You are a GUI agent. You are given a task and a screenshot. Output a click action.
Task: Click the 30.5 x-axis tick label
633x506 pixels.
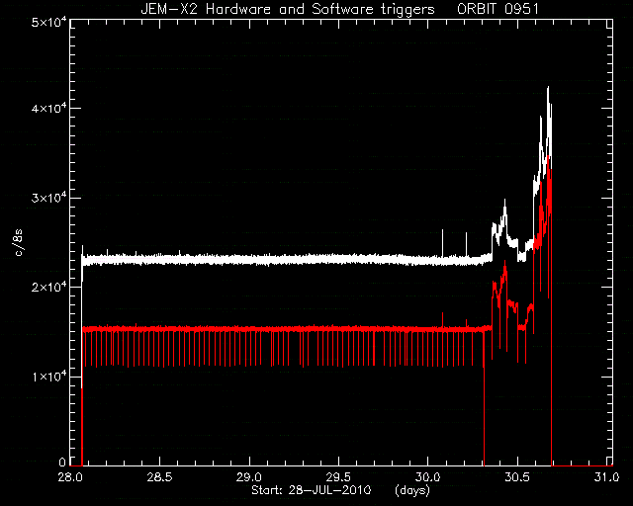point(517,477)
